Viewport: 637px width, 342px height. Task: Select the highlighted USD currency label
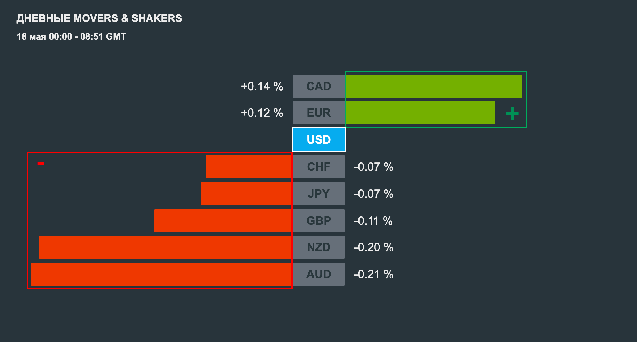(318, 140)
